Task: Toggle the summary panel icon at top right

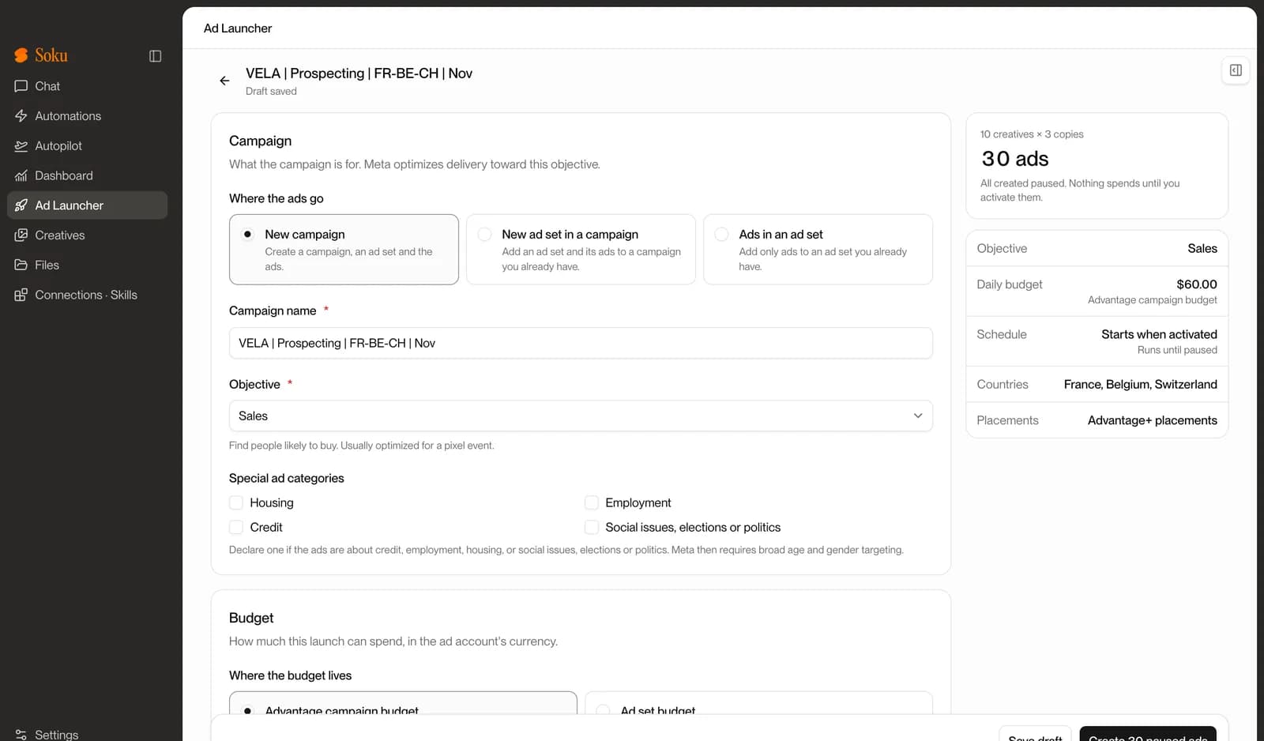Action: pyautogui.click(x=1236, y=70)
